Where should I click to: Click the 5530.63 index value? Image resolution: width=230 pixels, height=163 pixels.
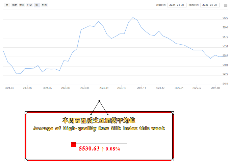[89, 148]
